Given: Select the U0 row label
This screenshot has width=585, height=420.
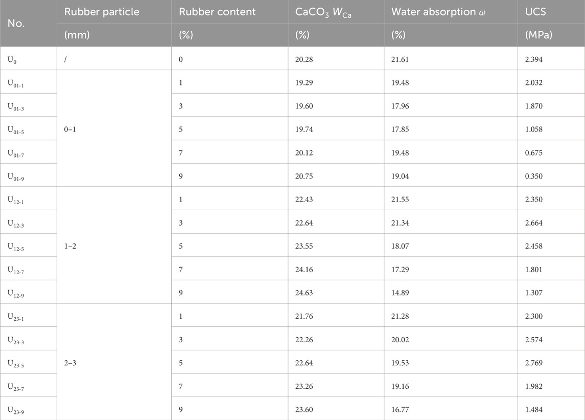Looking at the screenshot, I should click(12, 59).
